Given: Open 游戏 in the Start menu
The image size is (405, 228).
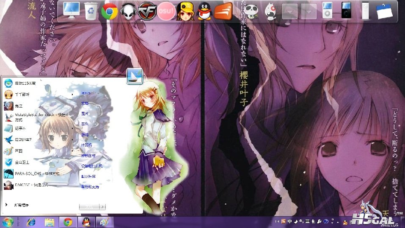Looking at the screenshot, I should click(85, 135).
